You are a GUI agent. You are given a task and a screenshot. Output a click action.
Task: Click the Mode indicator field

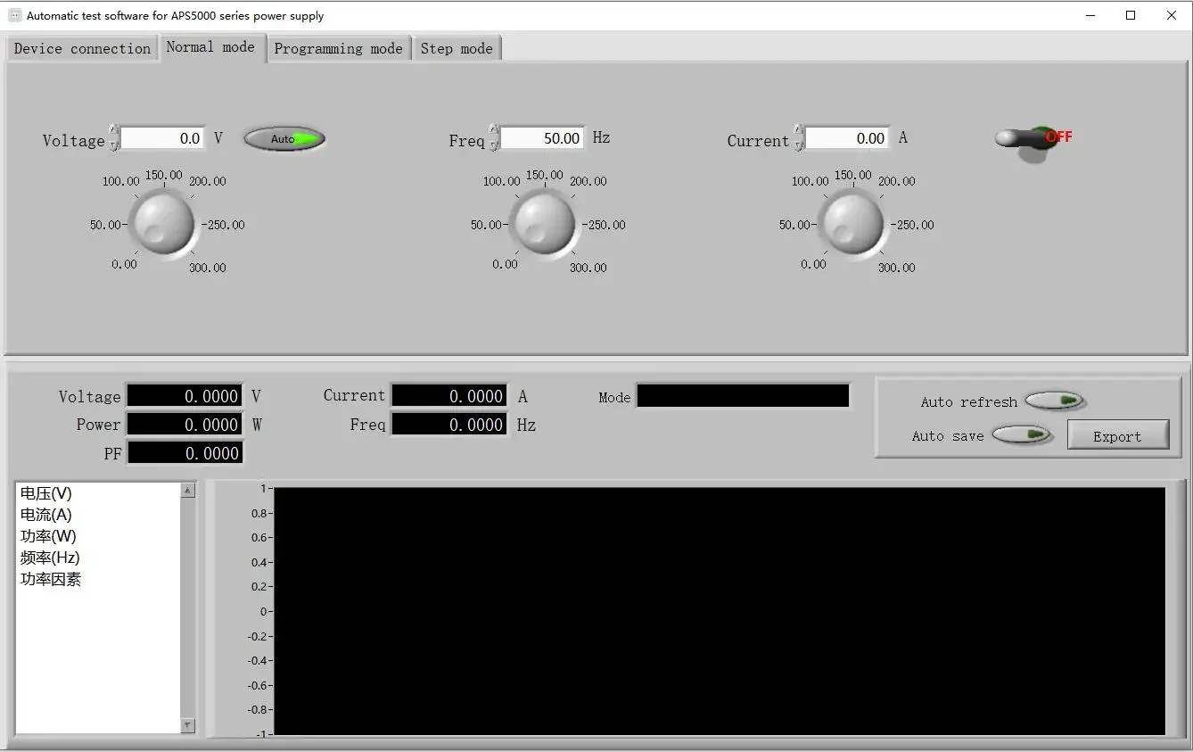(743, 396)
